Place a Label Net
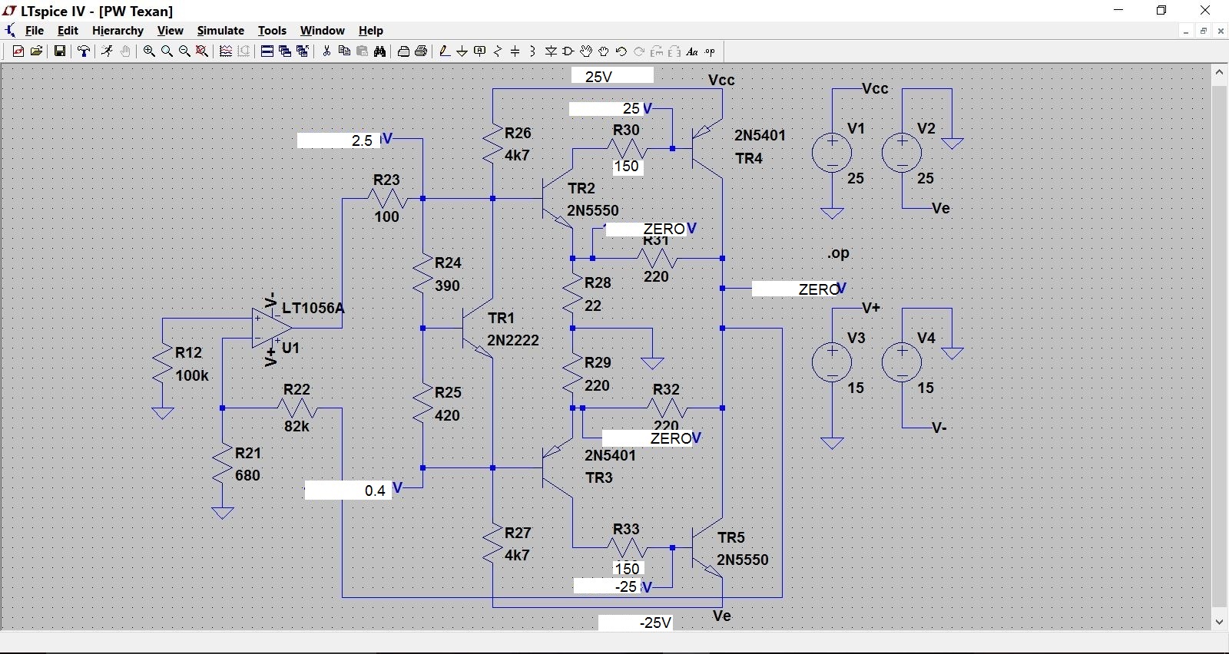Screen dimensions: 1229x654 [x=480, y=51]
